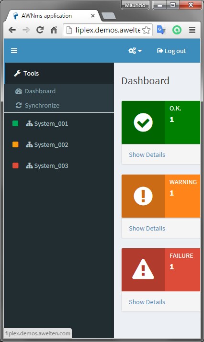Bookmark the page with star icon
This screenshot has height=342, width=204.
click(147, 30)
